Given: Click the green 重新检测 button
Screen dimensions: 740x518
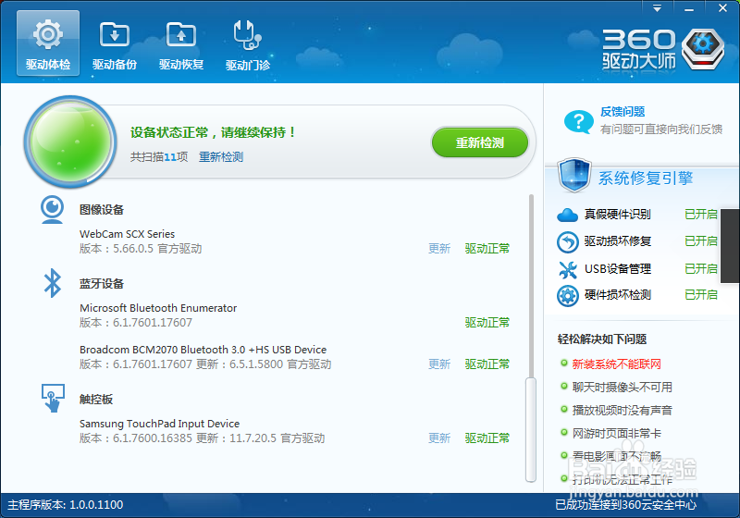Looking at the screenshot, I should click(x=480, y=142).
